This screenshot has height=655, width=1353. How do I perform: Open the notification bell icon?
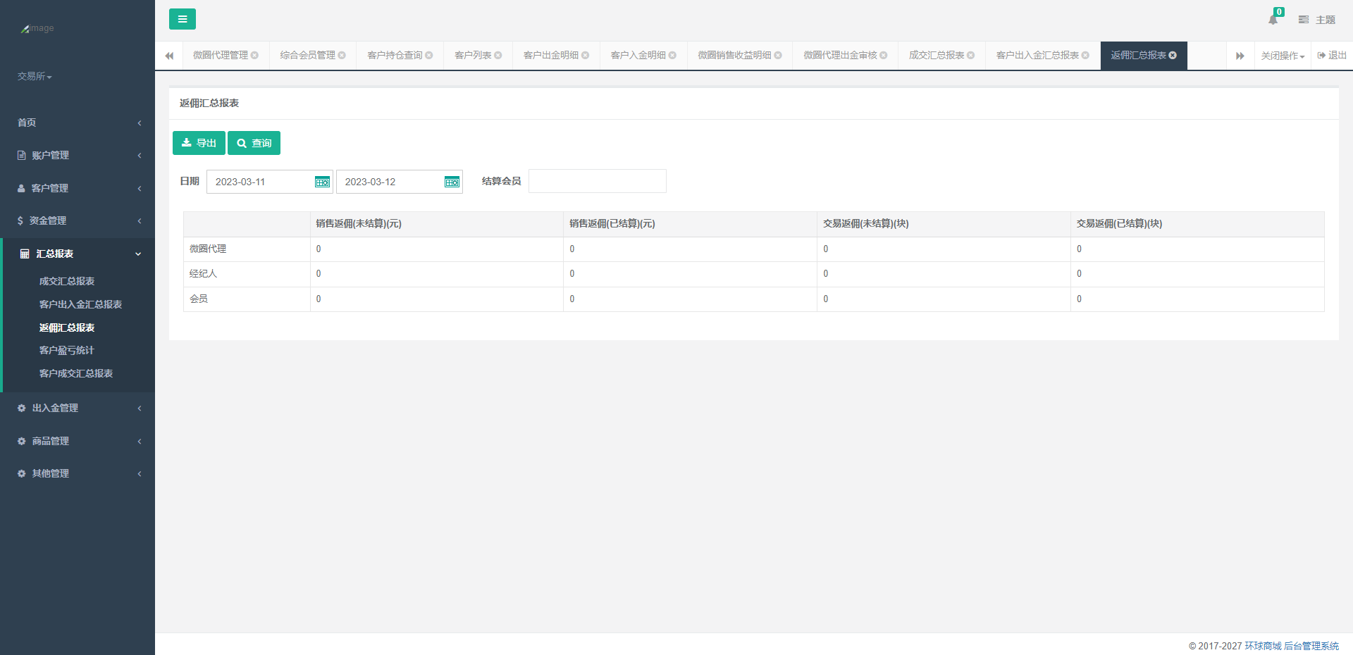pos(1273,20)
